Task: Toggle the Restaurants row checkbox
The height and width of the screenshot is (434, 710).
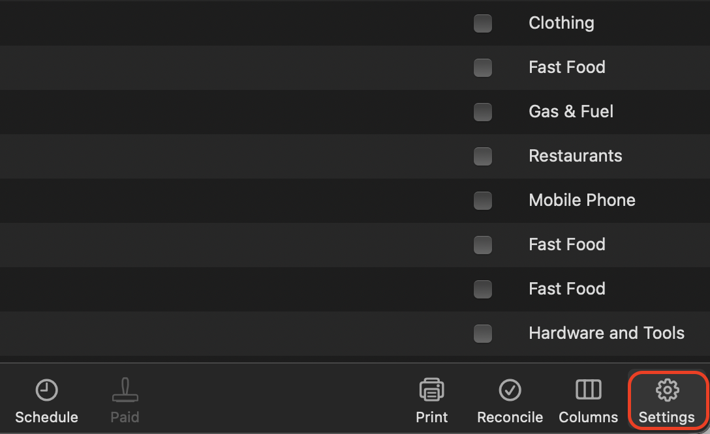Action: coord(483,156)
